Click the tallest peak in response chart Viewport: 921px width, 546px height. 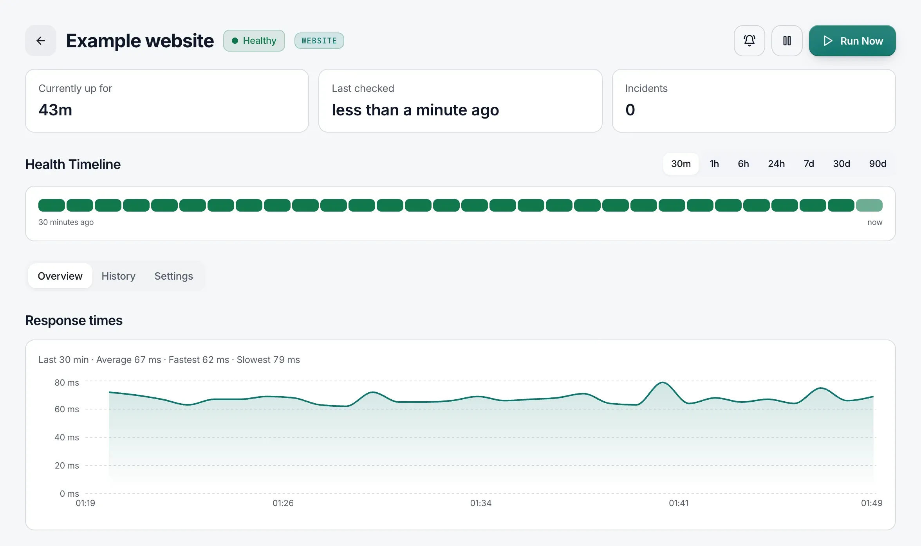pyautogui.click(x=662, y=383)
